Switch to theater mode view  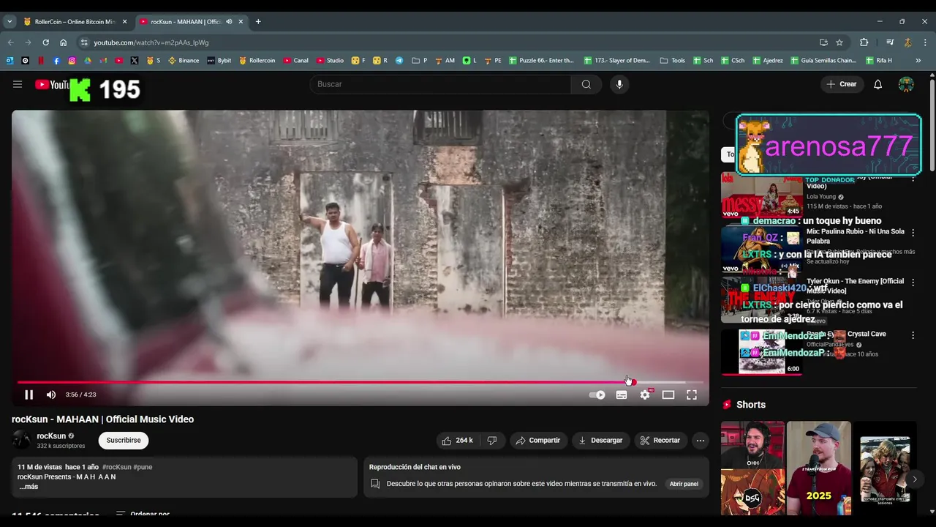coord(668,395)
